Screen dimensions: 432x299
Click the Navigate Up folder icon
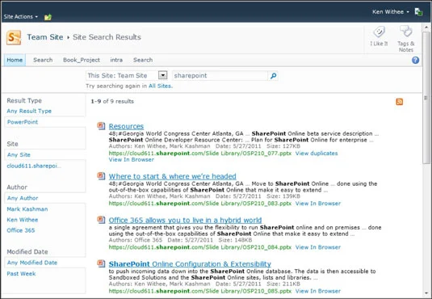pyautogui.click(x=48, y=17)
